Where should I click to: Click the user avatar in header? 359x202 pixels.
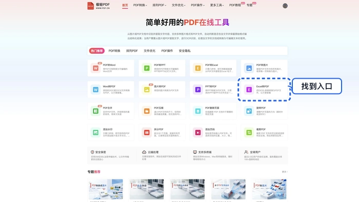[x=285, y=6]
